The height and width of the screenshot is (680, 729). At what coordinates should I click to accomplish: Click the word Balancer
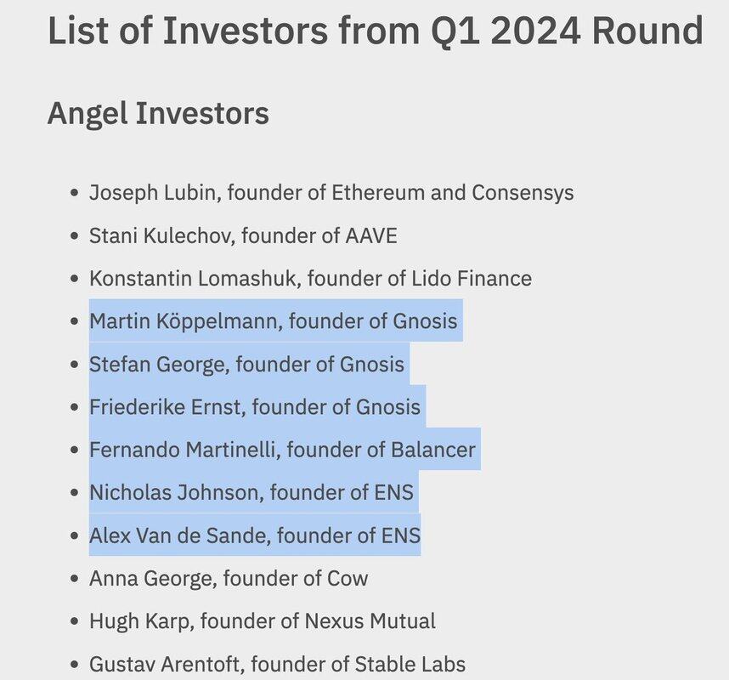[x=433, y=450]
